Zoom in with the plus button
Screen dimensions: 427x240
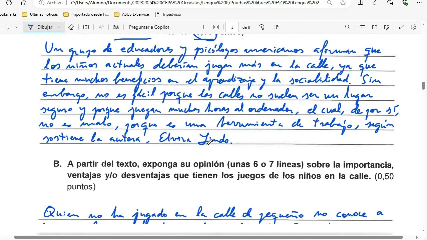tap(203, 27)
